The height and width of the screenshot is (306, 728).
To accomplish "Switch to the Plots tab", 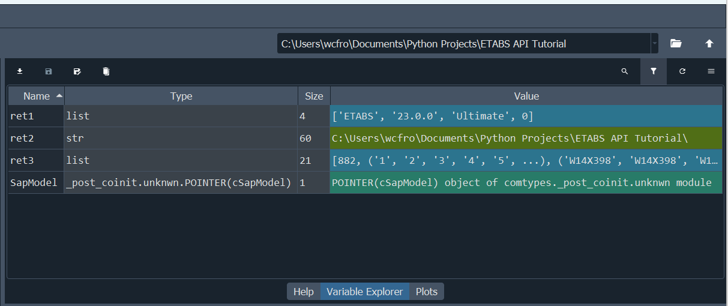I will [427, 292].
